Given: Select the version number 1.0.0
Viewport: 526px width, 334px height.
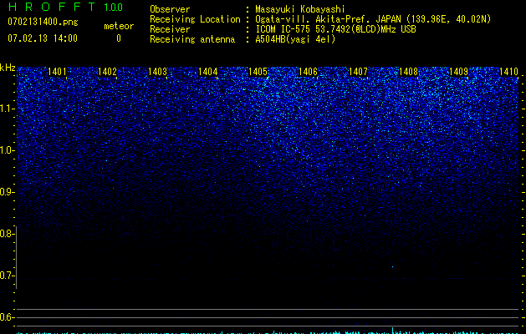Looking at the screenshot, I should 114,8.
